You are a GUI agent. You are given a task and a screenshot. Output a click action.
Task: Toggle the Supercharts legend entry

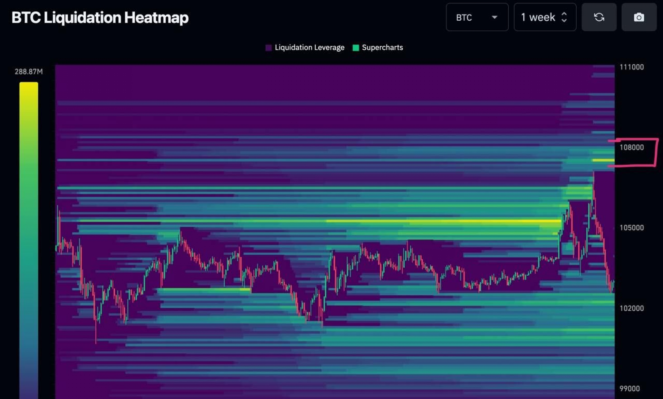click(378, 48)
